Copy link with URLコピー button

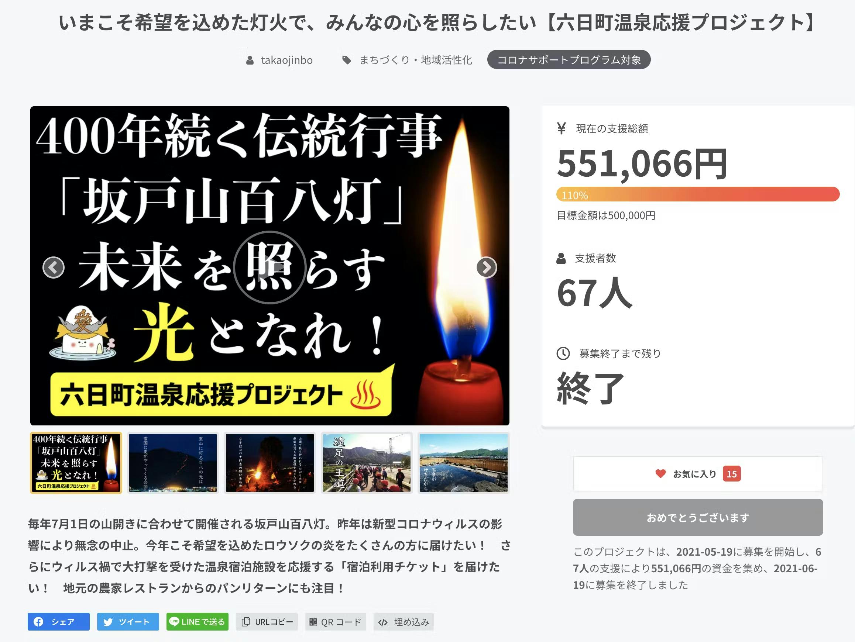click(267, 622)
